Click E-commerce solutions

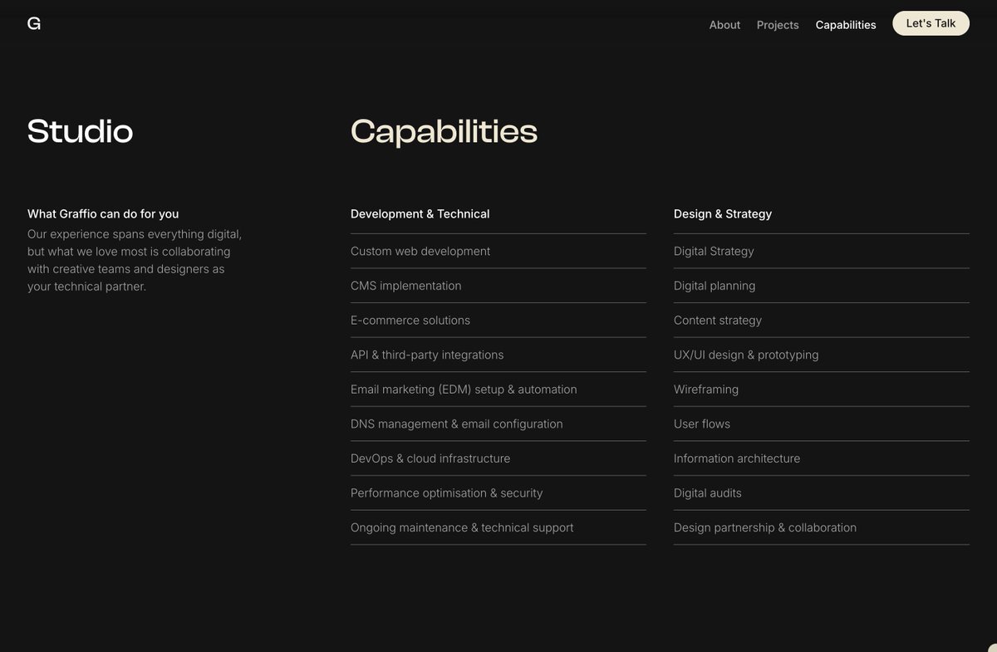[410, 320]
